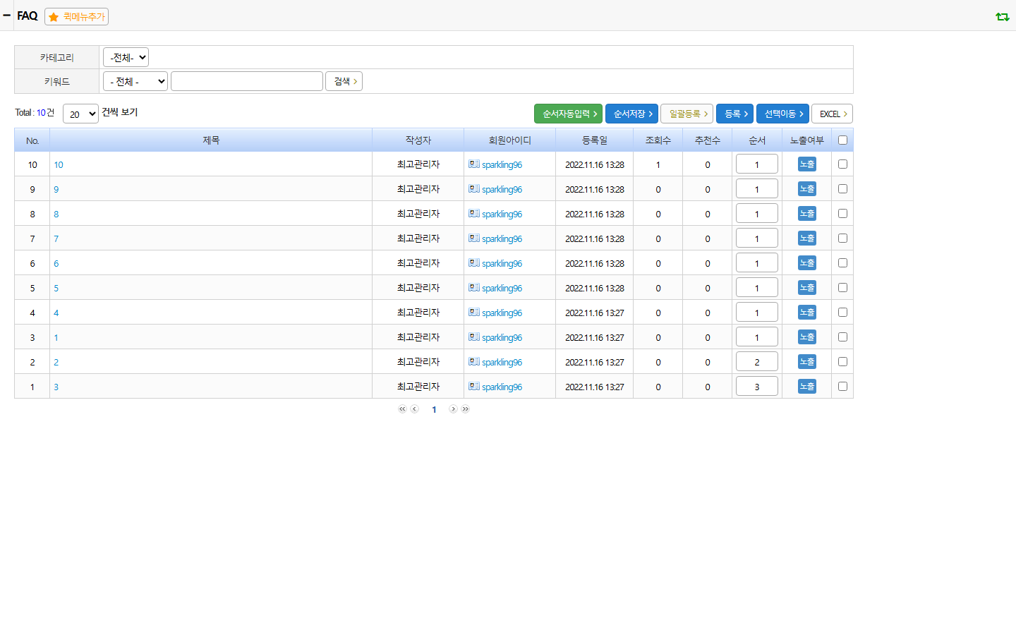Open FAQ titled 3 in row No. 1
The width and height of the screenshot is (1016, 635).
(x=56, y=387)
